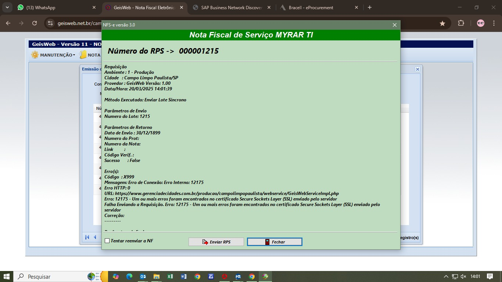This screenshot has height=282, width=502.
Task: Open Word from the taskbar
Action: pyautogui.click(x=184, y=276)
